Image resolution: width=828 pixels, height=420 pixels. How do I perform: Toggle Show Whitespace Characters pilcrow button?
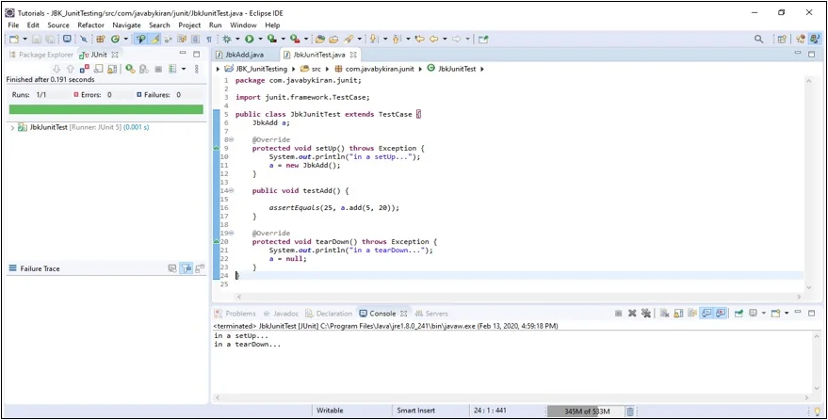209,39
